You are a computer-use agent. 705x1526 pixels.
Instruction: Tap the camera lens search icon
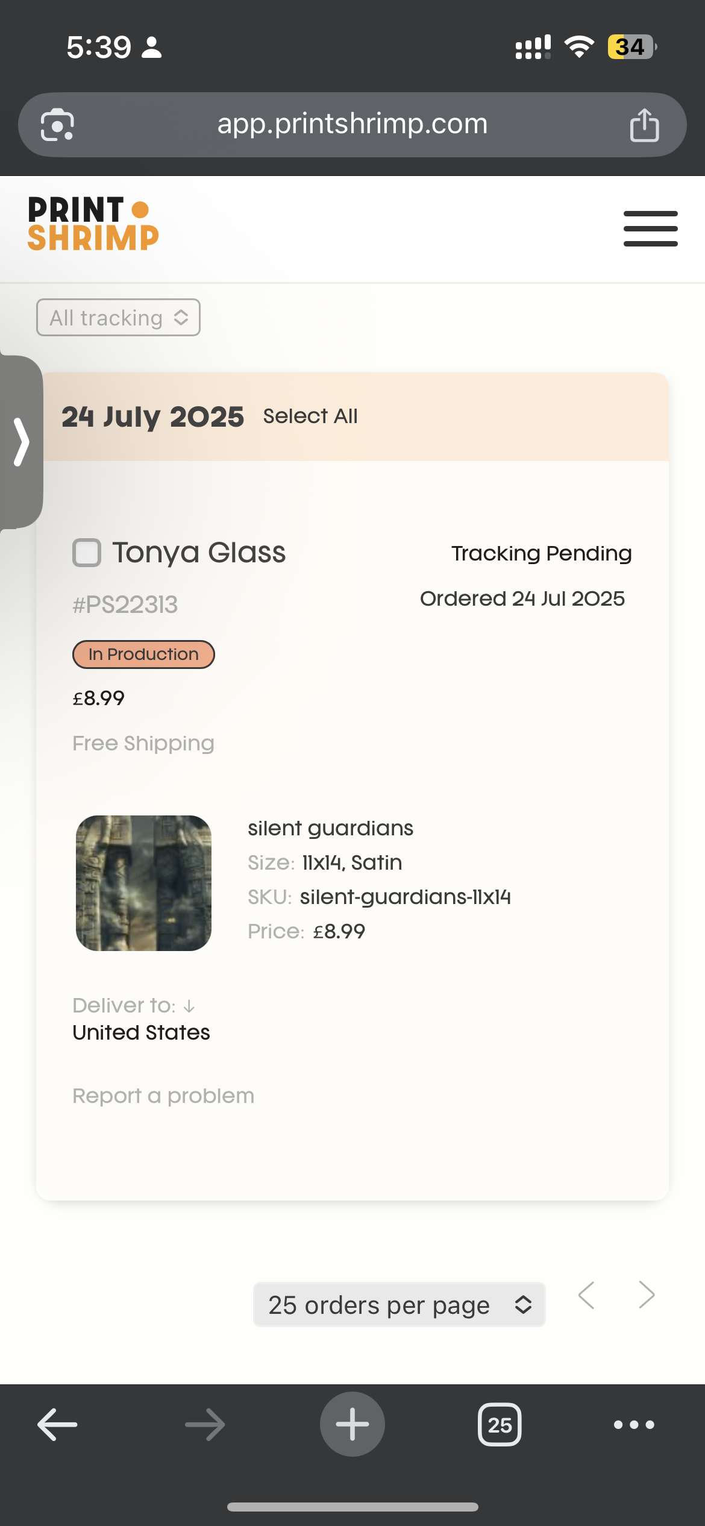pos(57,125)
